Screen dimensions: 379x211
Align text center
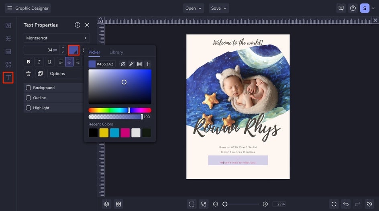(x=69, y=62)
